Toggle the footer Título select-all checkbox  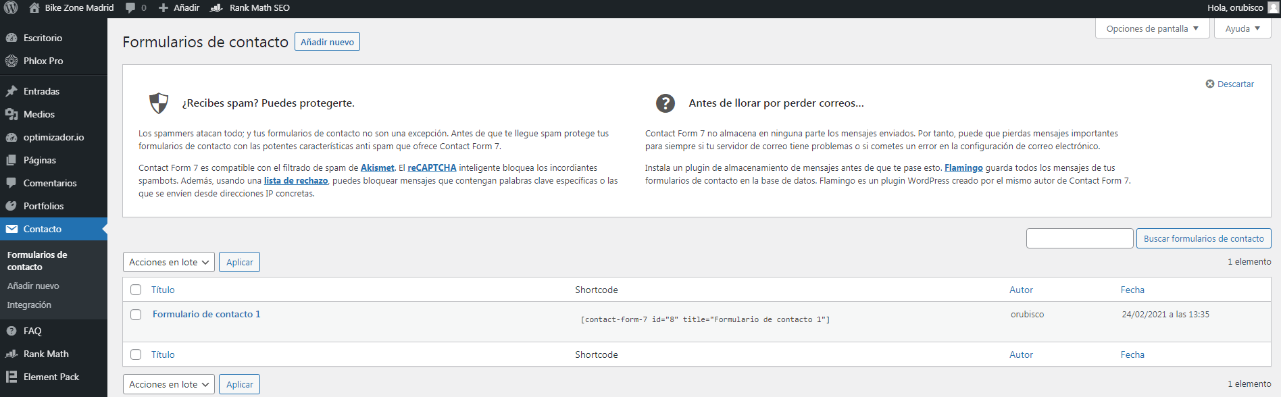click(136, 354)
